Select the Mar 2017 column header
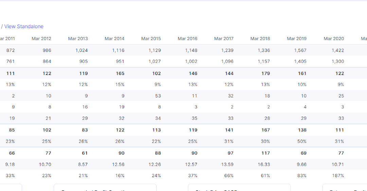The image size is (367, 191). 224,39
